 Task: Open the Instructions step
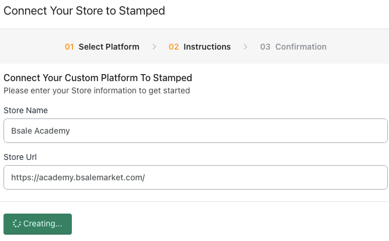[207, 47]
